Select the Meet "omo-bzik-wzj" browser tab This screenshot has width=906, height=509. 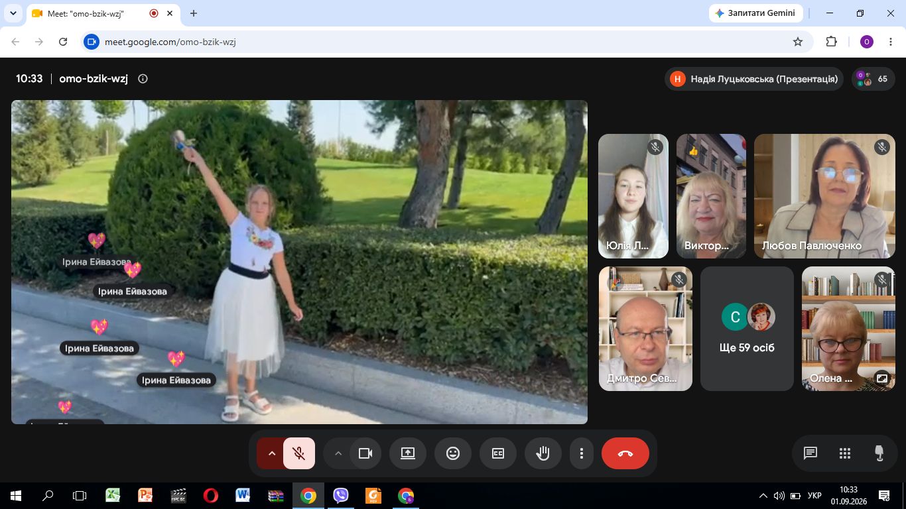(95, 13)
